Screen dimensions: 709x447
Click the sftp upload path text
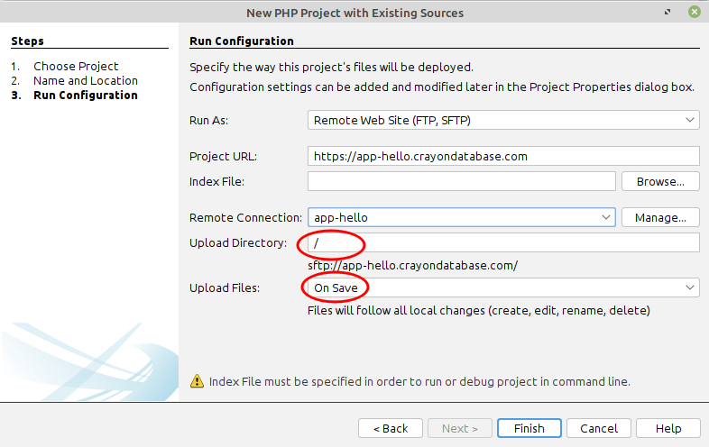click(x=412, y=265)
